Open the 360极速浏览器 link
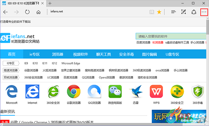The width and height of the screenshot is (209, 126). pos(142,70)
